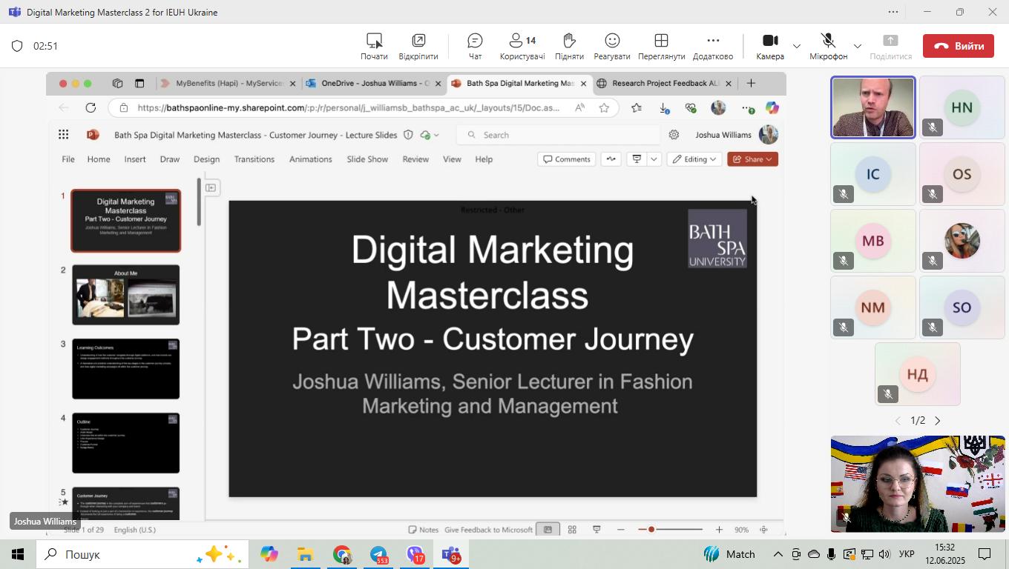Unpin the shared content with Відкріпити
This screenshot has width=1009, height=569.
pyautogui.click(x=418, y=46)
